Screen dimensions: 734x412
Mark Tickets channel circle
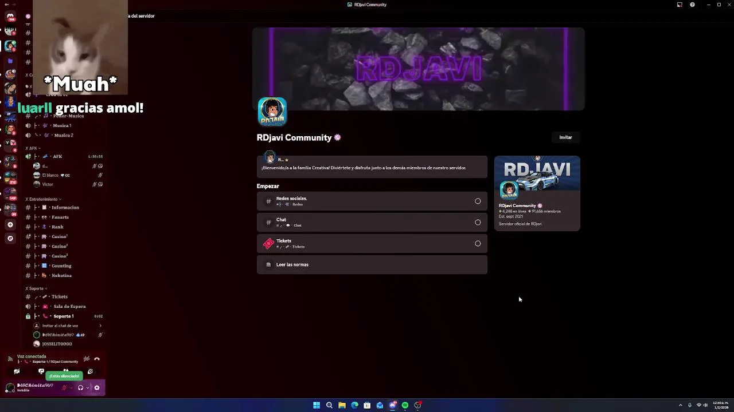pos(478,244)
